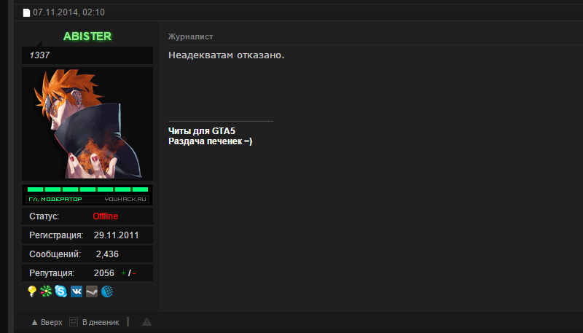Click the yellow lightbulb contact icon
Viewport: 583px width, 333px height.
point(32,291)
